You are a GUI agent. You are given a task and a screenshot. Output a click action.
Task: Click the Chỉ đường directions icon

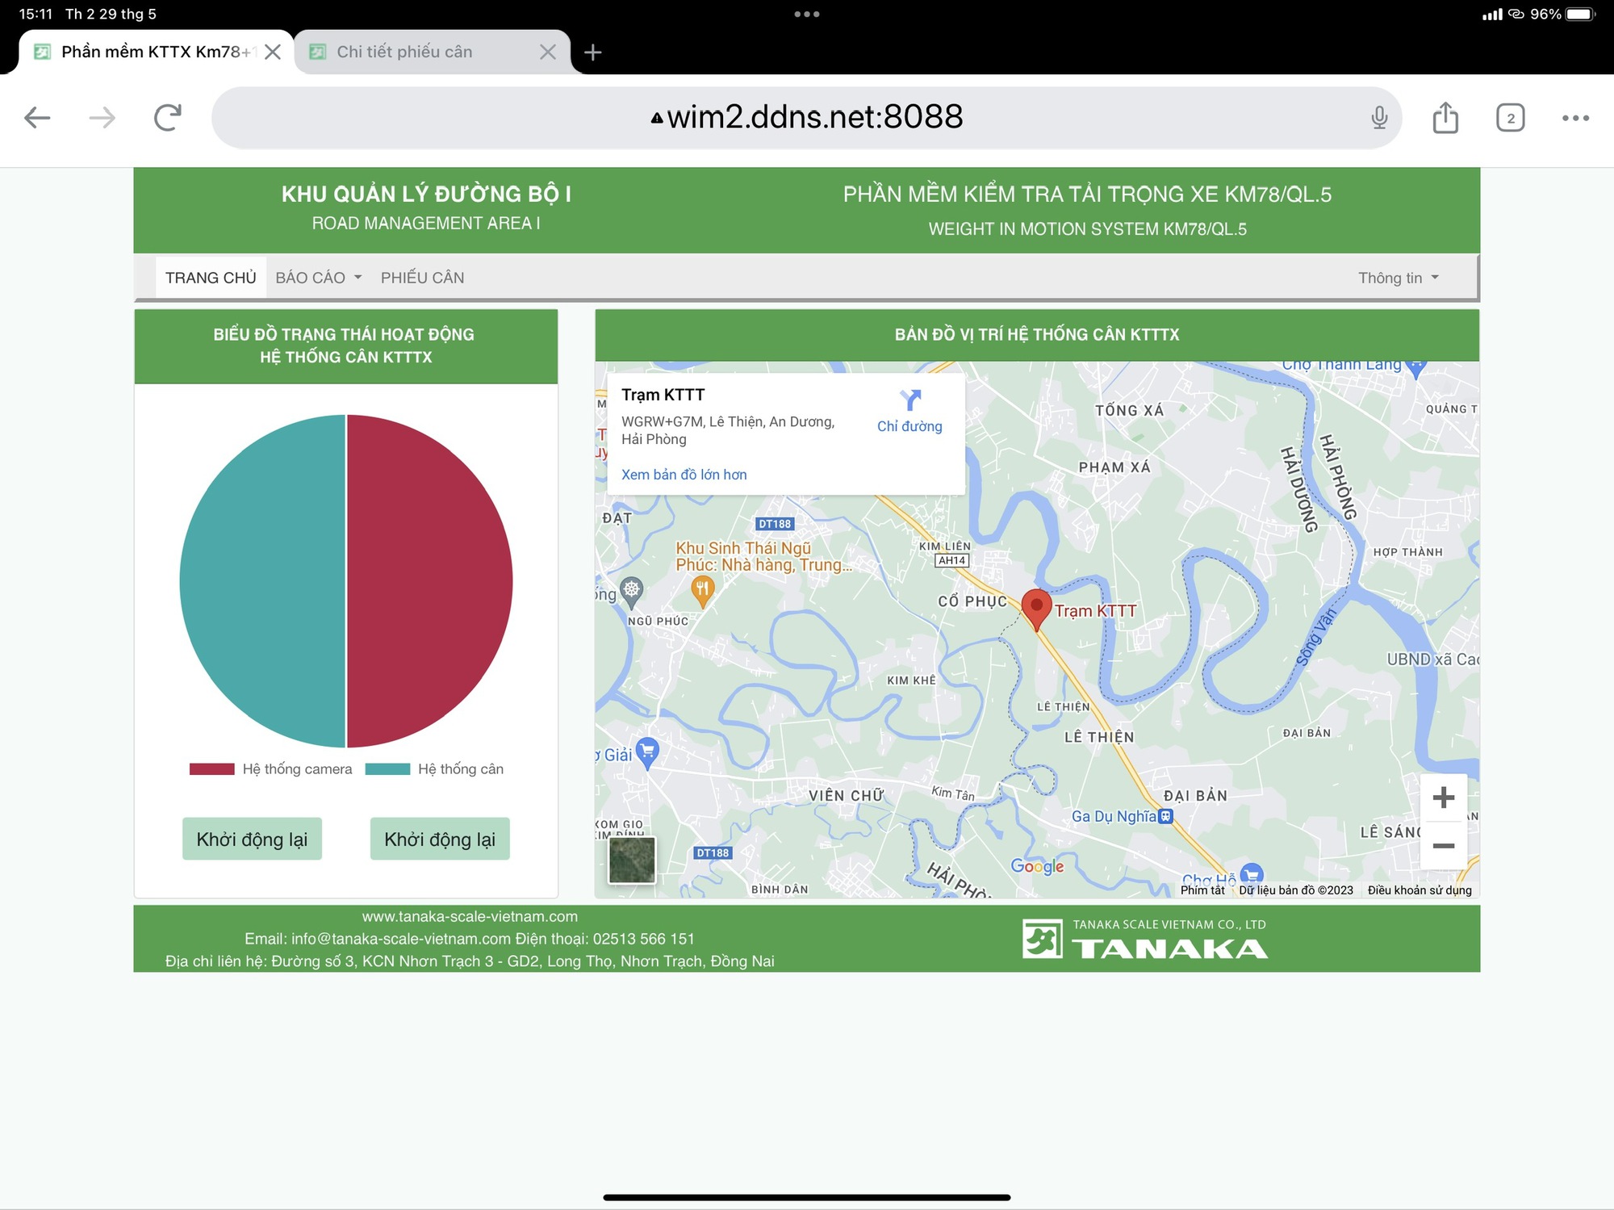coord(909,400)
